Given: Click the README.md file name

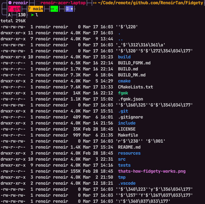Looking at the screenshot, I should pos(129,147).
